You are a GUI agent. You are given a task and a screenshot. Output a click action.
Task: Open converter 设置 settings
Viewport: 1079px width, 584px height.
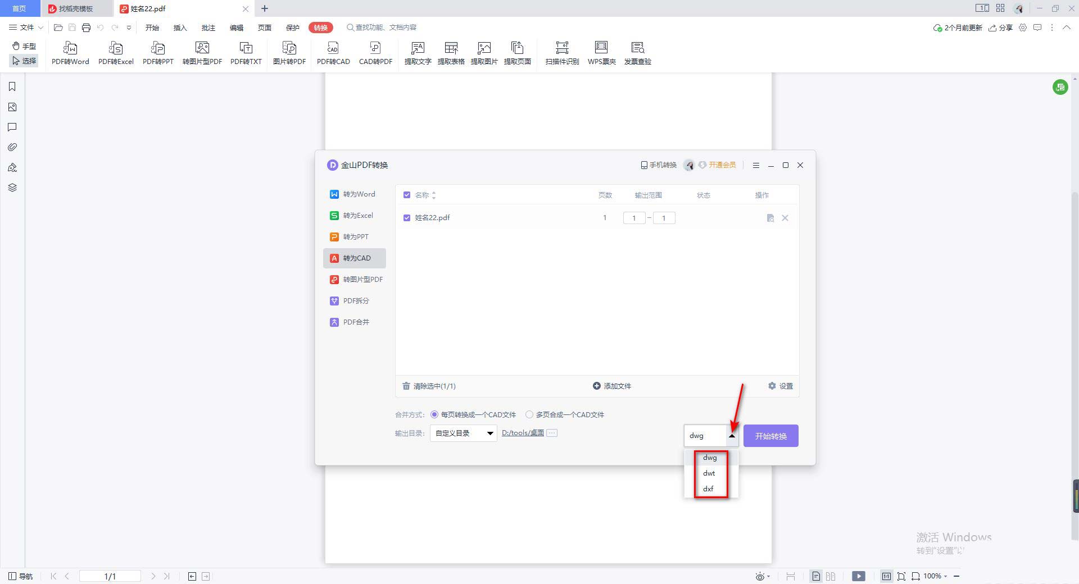pyautogui.click(x=781, y=386)
